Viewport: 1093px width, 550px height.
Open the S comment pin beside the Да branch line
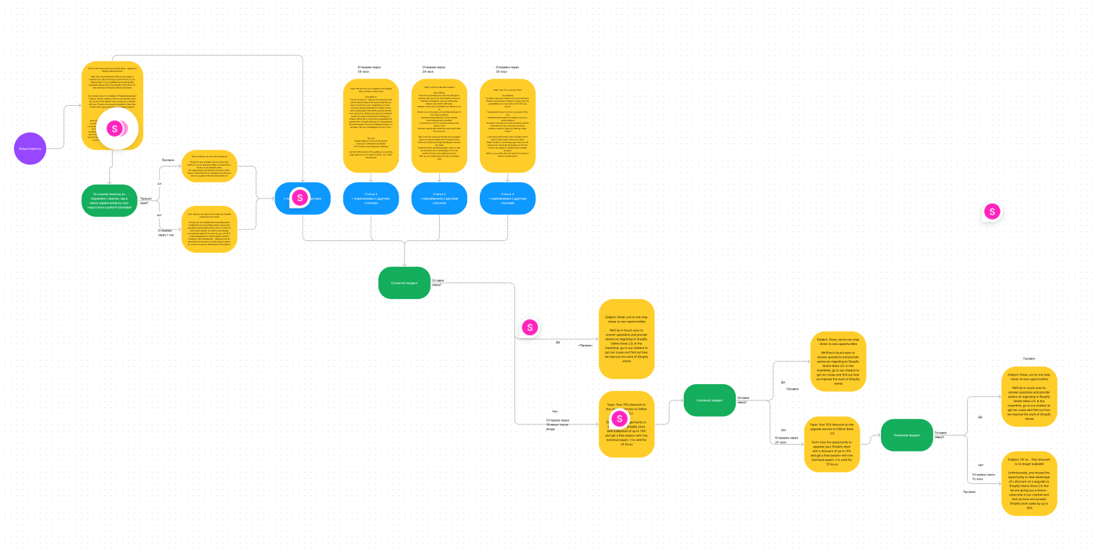pyautogui.click(x=530, y=327)
